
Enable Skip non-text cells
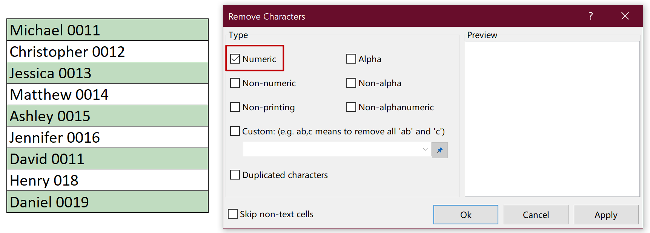(x=233, y=214)
